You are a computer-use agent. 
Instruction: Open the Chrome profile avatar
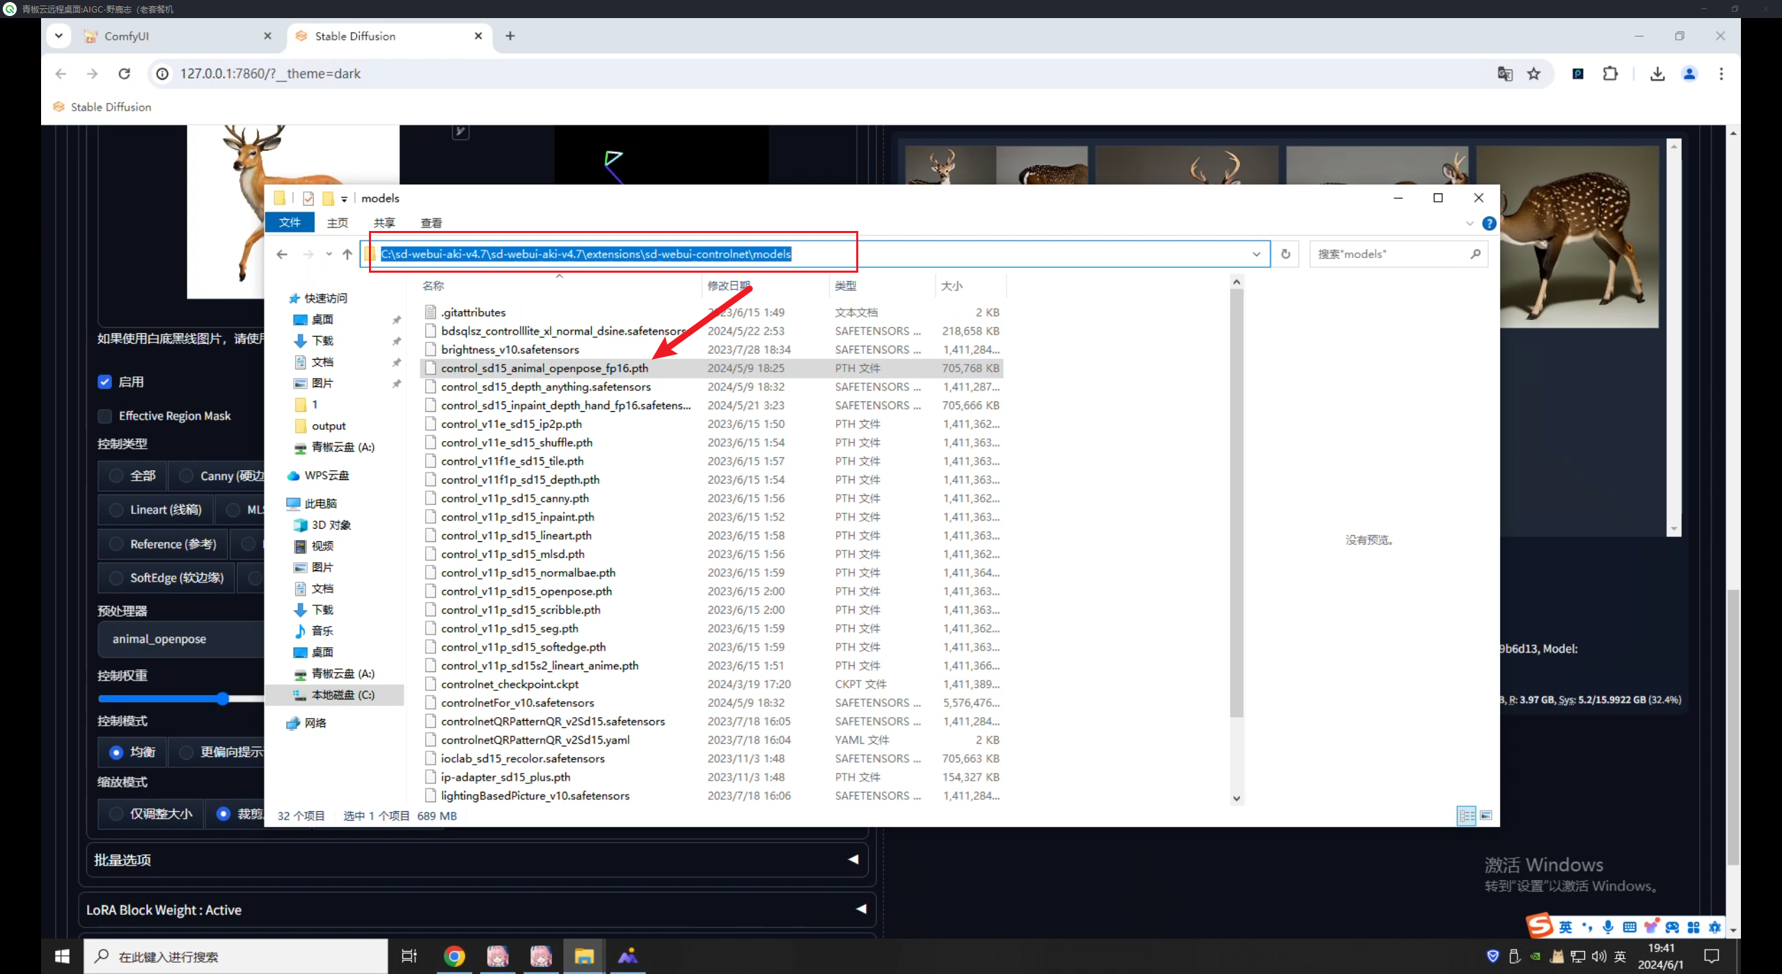(1689, 74)
